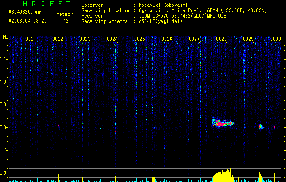
Task: Click the 0825 time marker
Action: (140, 39)
